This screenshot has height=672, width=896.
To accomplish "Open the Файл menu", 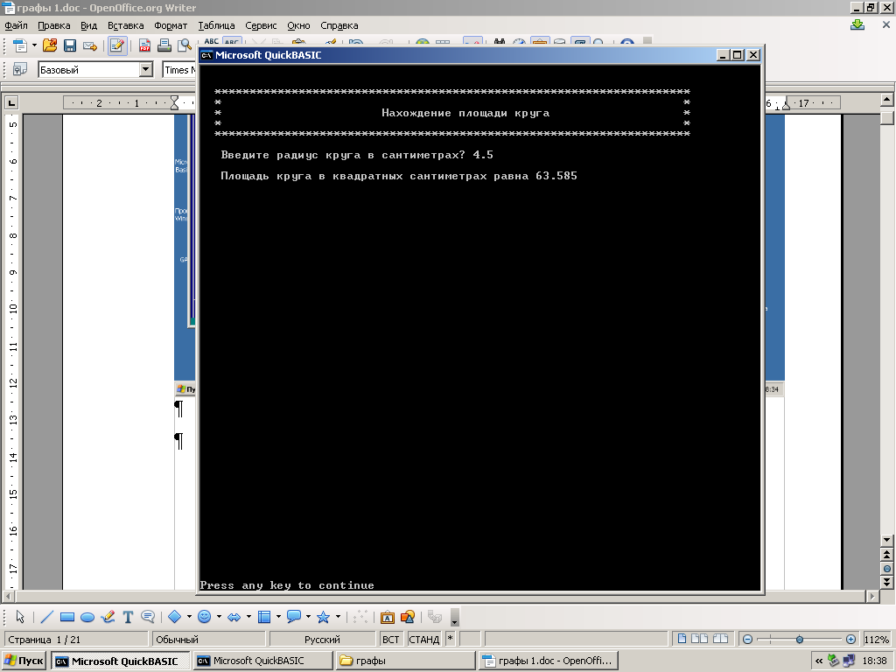I will (x=16, y=25).
